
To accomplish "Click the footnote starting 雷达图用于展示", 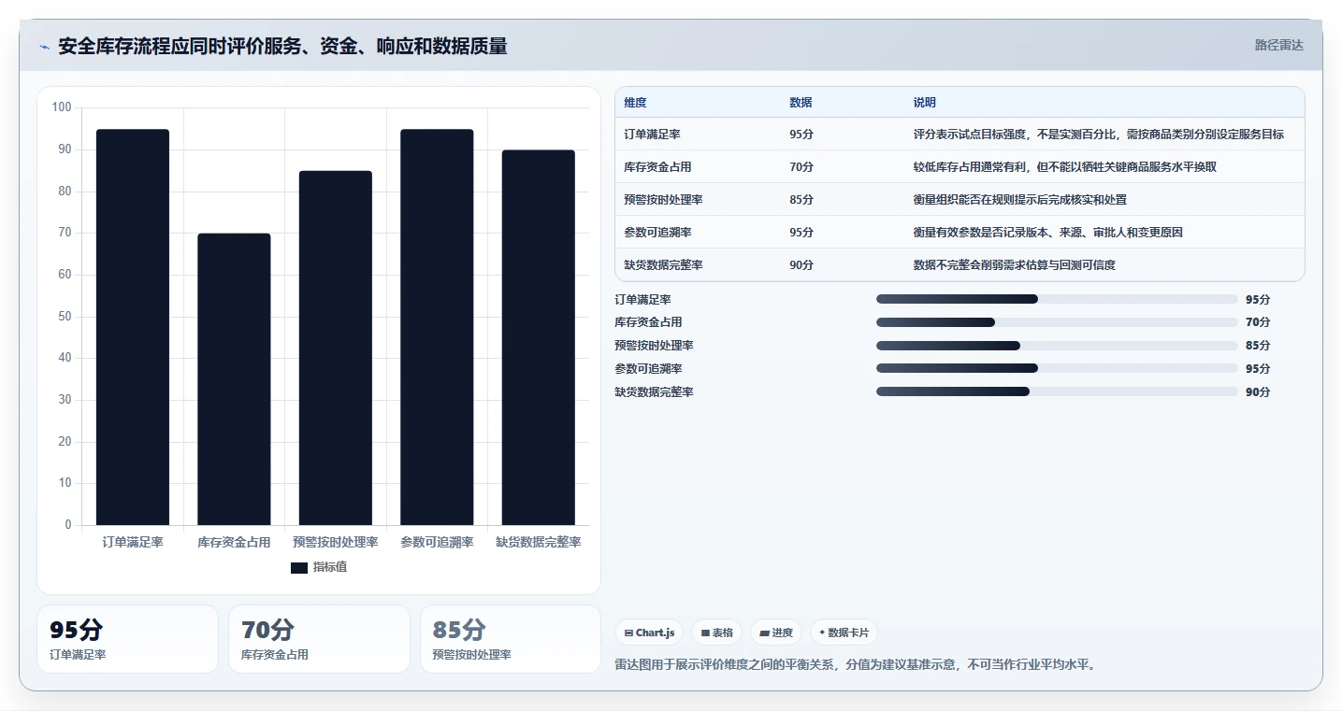I will pyautogui.click(x=856, y=665).
